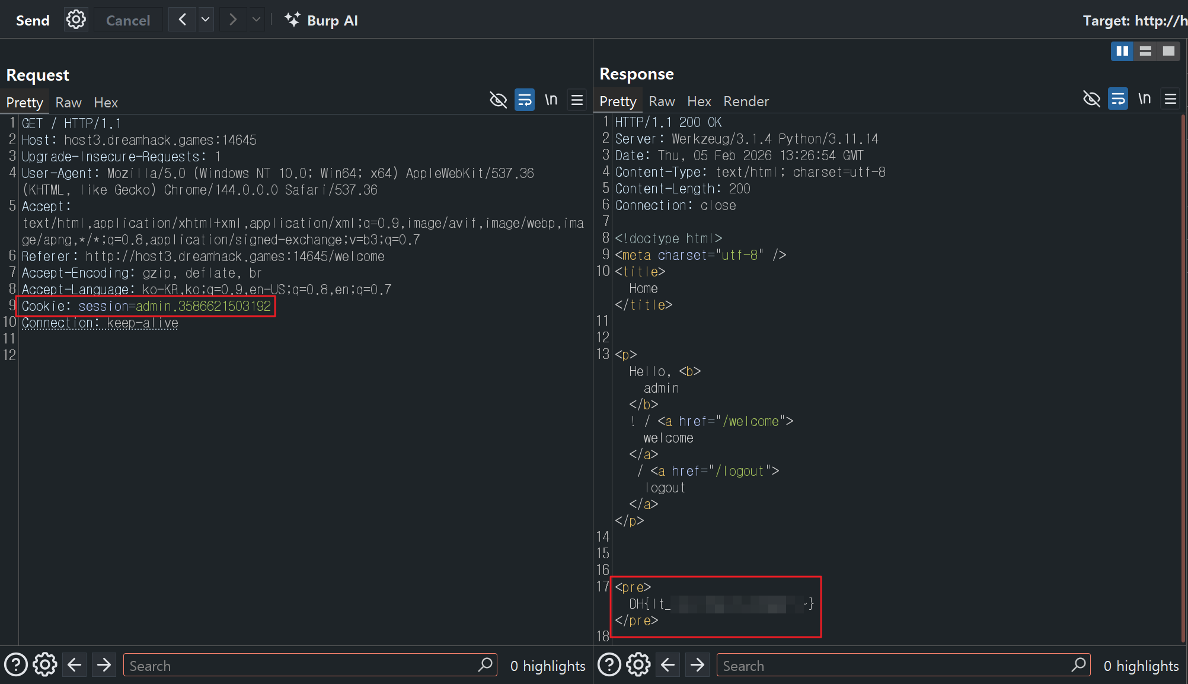Switch to top-bottom split layout view

[1145, 51]
